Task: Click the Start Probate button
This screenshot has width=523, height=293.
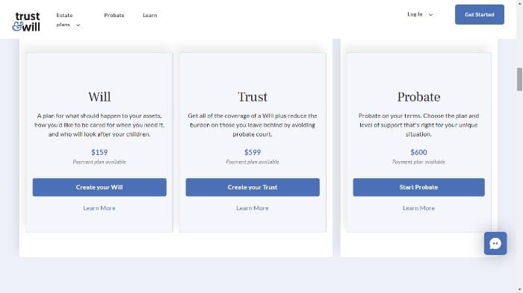Action: point(418,187)
